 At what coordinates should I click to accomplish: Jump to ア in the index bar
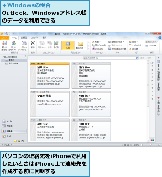click(x=152, y=66)
